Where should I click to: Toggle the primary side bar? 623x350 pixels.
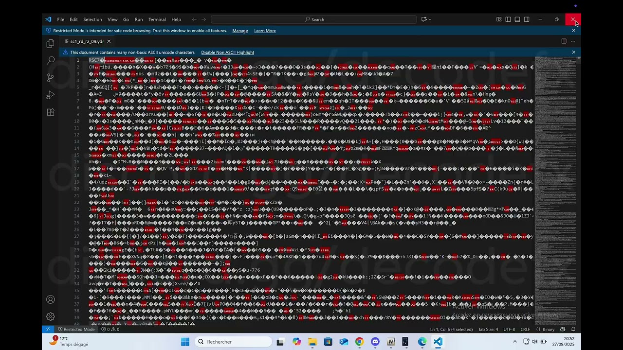(x=508, y=19)
